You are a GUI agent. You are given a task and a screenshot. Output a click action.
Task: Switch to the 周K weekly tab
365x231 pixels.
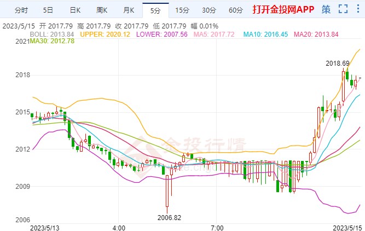[x=102, y=10]
